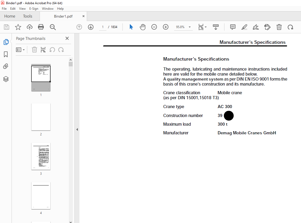The height and width of the screenshot is (223, 301).
Task: Expand the zoom level dropdown
Action: tap(190, 27)
